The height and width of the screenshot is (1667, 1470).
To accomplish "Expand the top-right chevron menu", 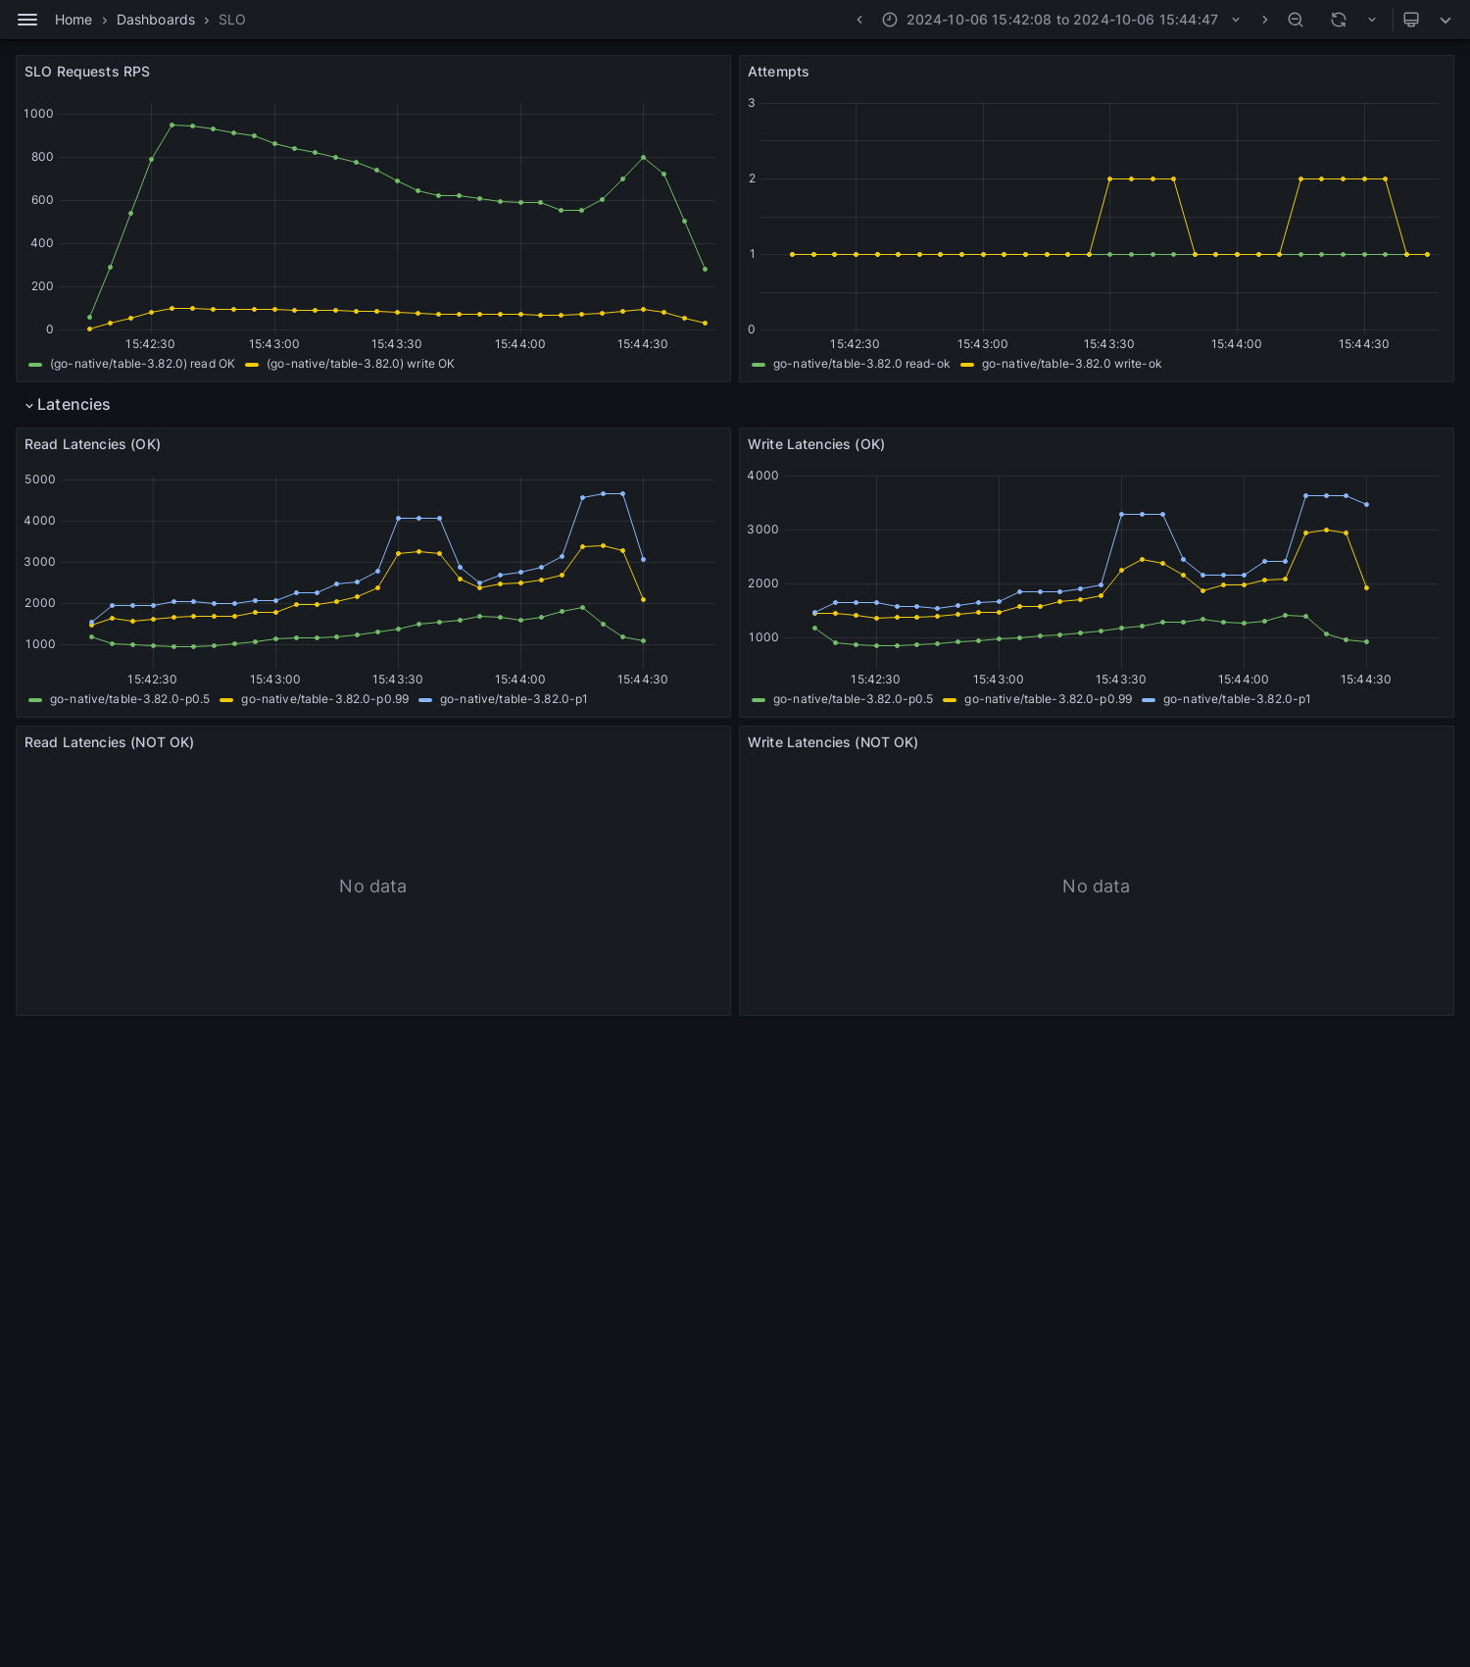I will pos(1445,20).
